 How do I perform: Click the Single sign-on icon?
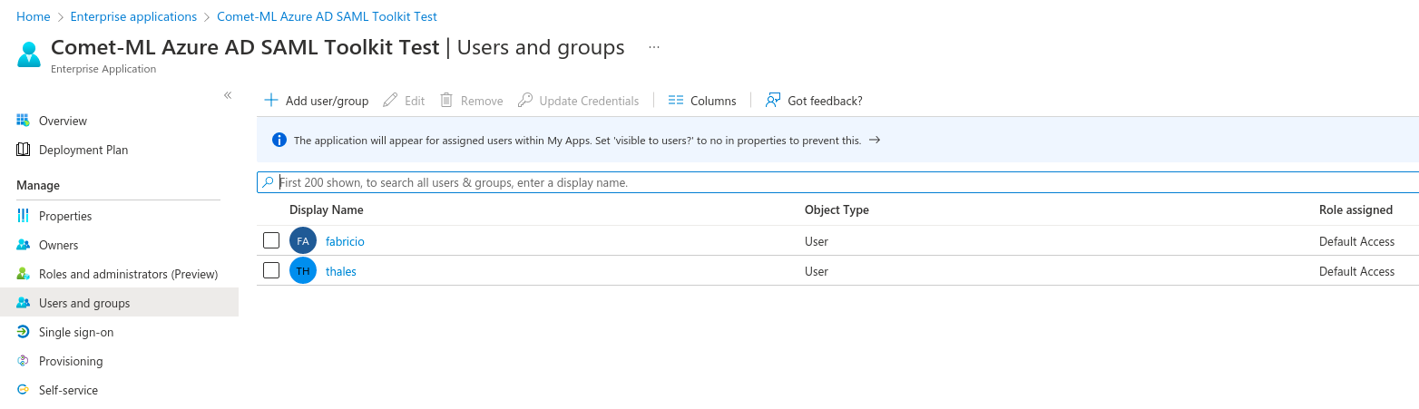pos(24,332)
